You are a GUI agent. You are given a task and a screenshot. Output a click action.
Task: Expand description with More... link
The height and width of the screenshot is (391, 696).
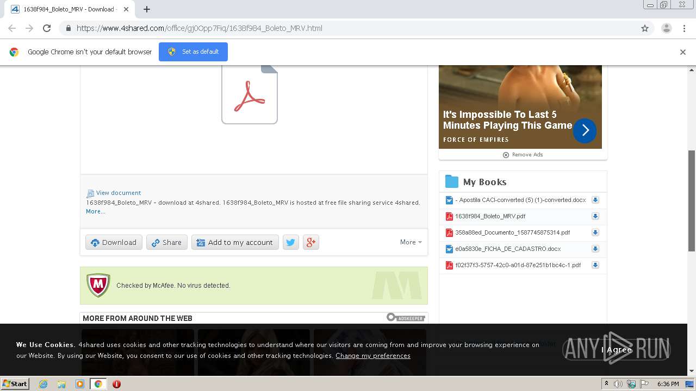point(96,211)
